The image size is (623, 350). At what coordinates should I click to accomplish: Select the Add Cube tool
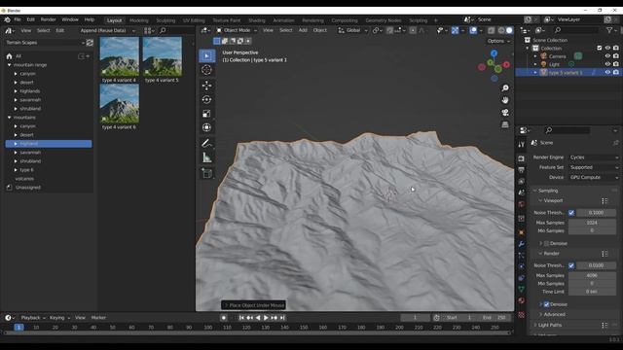point(206,173)
